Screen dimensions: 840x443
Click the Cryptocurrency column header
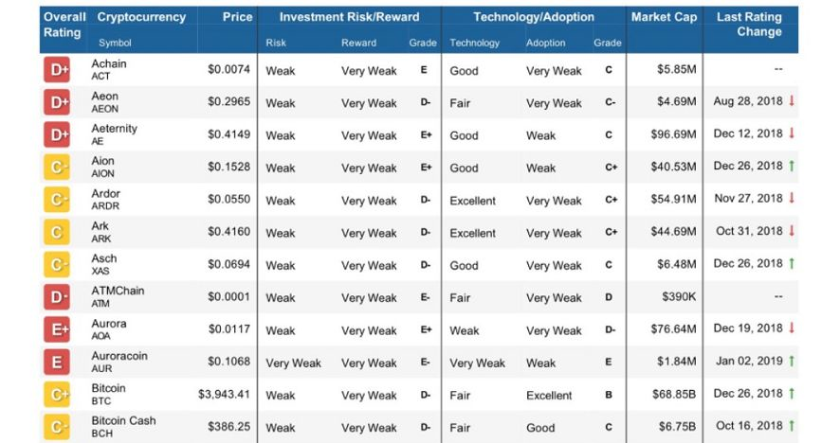click(141, 17)
